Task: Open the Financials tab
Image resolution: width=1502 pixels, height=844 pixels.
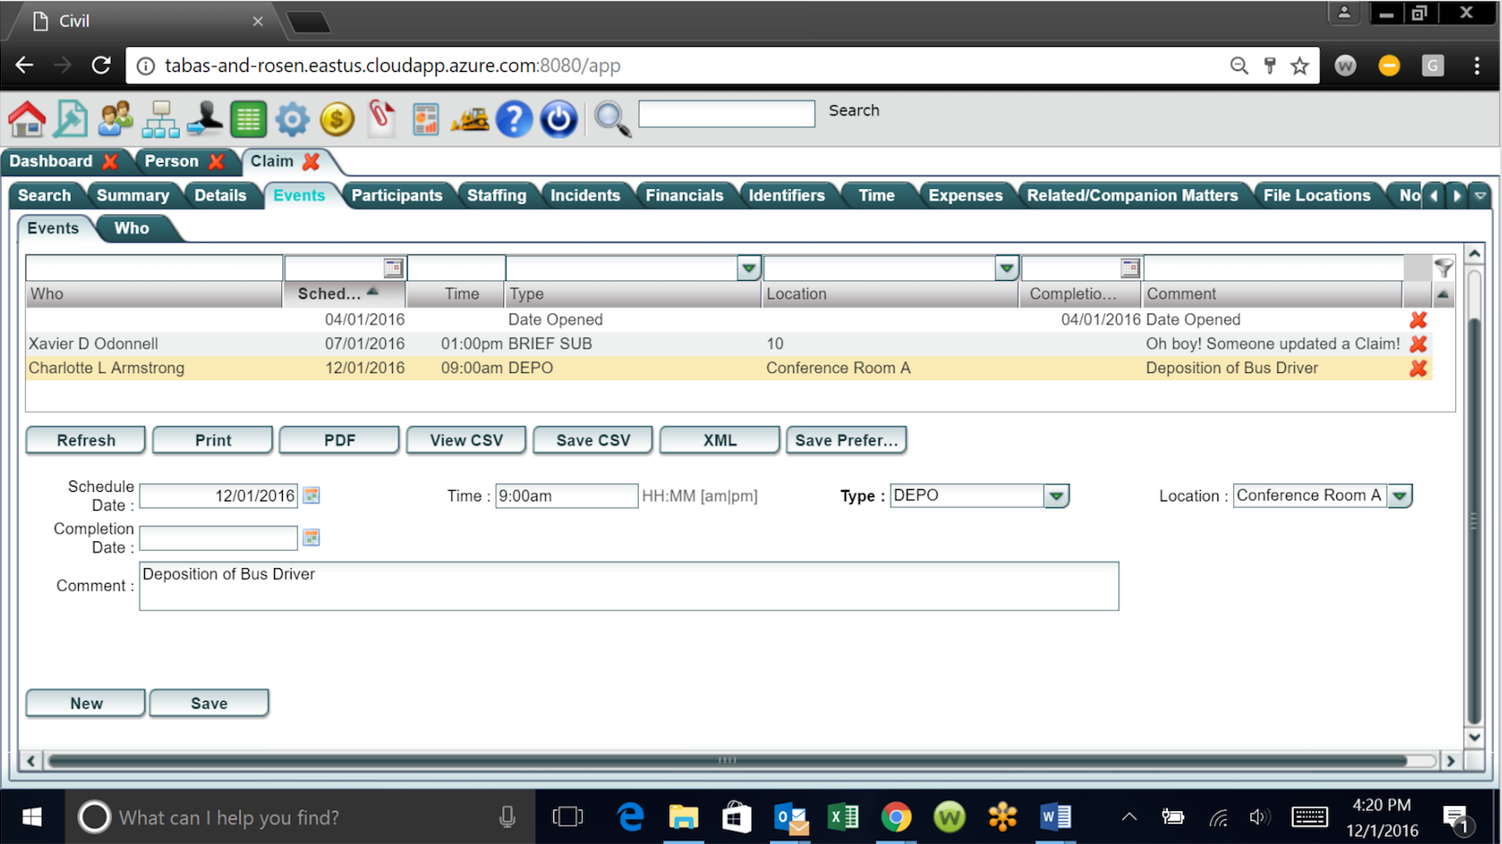Action: [x=685, y=195]
